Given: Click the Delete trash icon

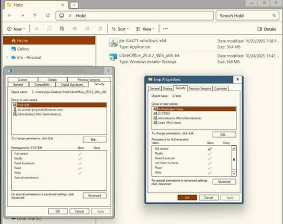Looking at the screenshot, I should [100, 29].
